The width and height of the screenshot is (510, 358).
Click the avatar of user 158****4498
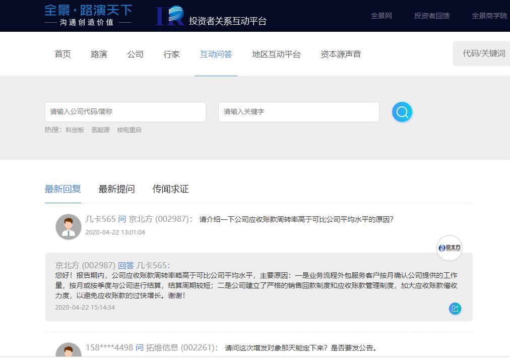68,352
